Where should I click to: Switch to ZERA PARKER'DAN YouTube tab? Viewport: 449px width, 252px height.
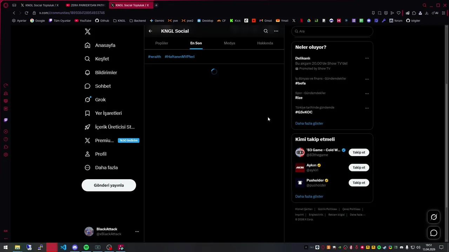click(x=86, y=5)
